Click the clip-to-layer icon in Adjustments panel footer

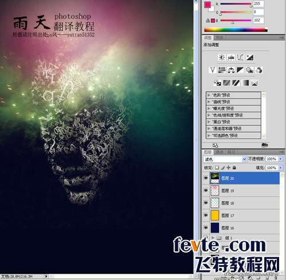(x=265, y=145)
